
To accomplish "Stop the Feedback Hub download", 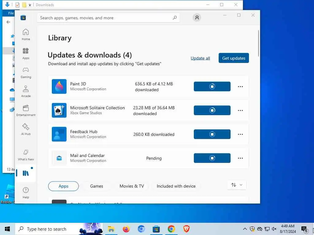I will click(x=212, y=134).
